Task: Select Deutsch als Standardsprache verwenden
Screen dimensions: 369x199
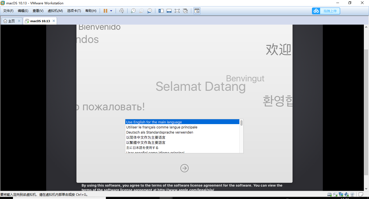Action: tap(182, 132)
